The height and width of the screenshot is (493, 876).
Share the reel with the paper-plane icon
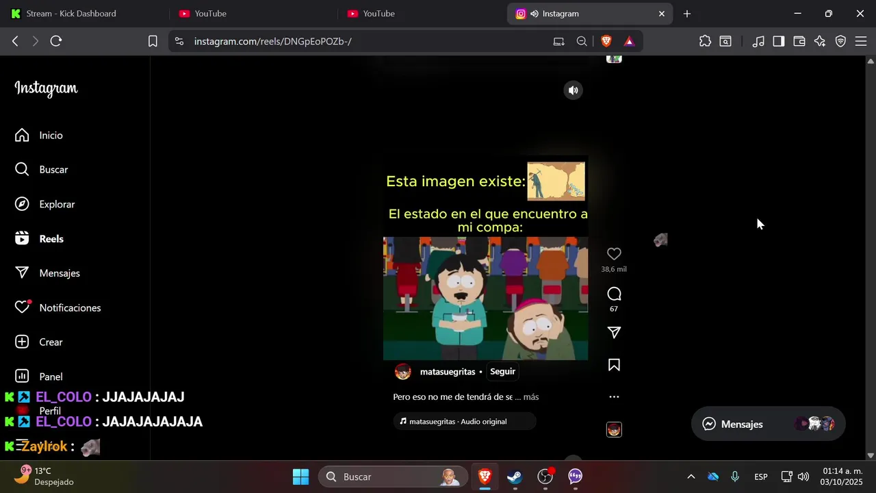coord(614,332)
